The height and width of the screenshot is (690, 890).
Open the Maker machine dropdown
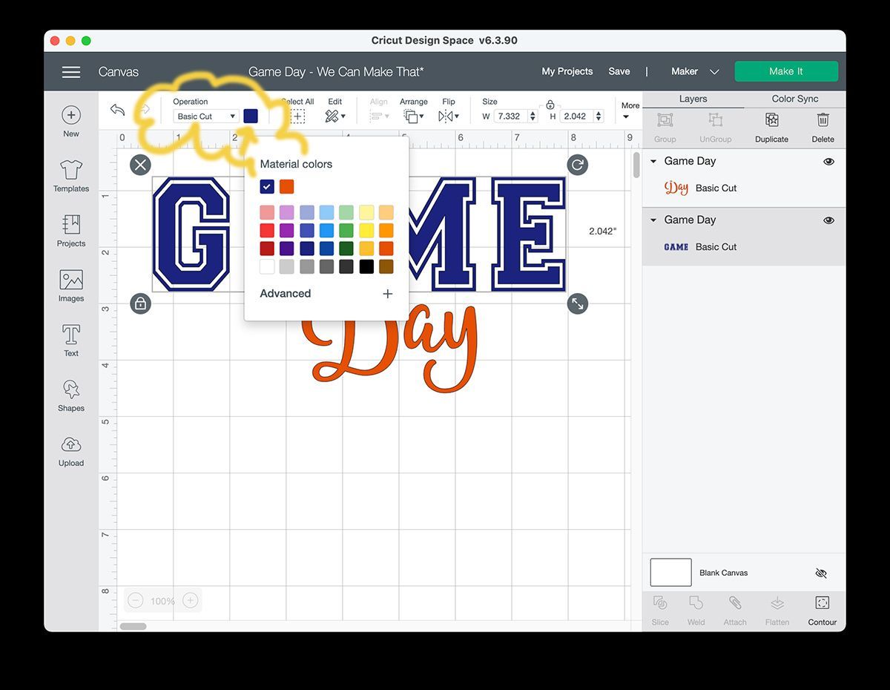click(695, 72)
